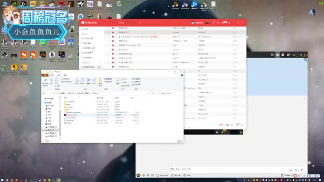324x182 pixels.
Task: Collapse the Explorer ribbon chevron
Action: tap(179, 75)
